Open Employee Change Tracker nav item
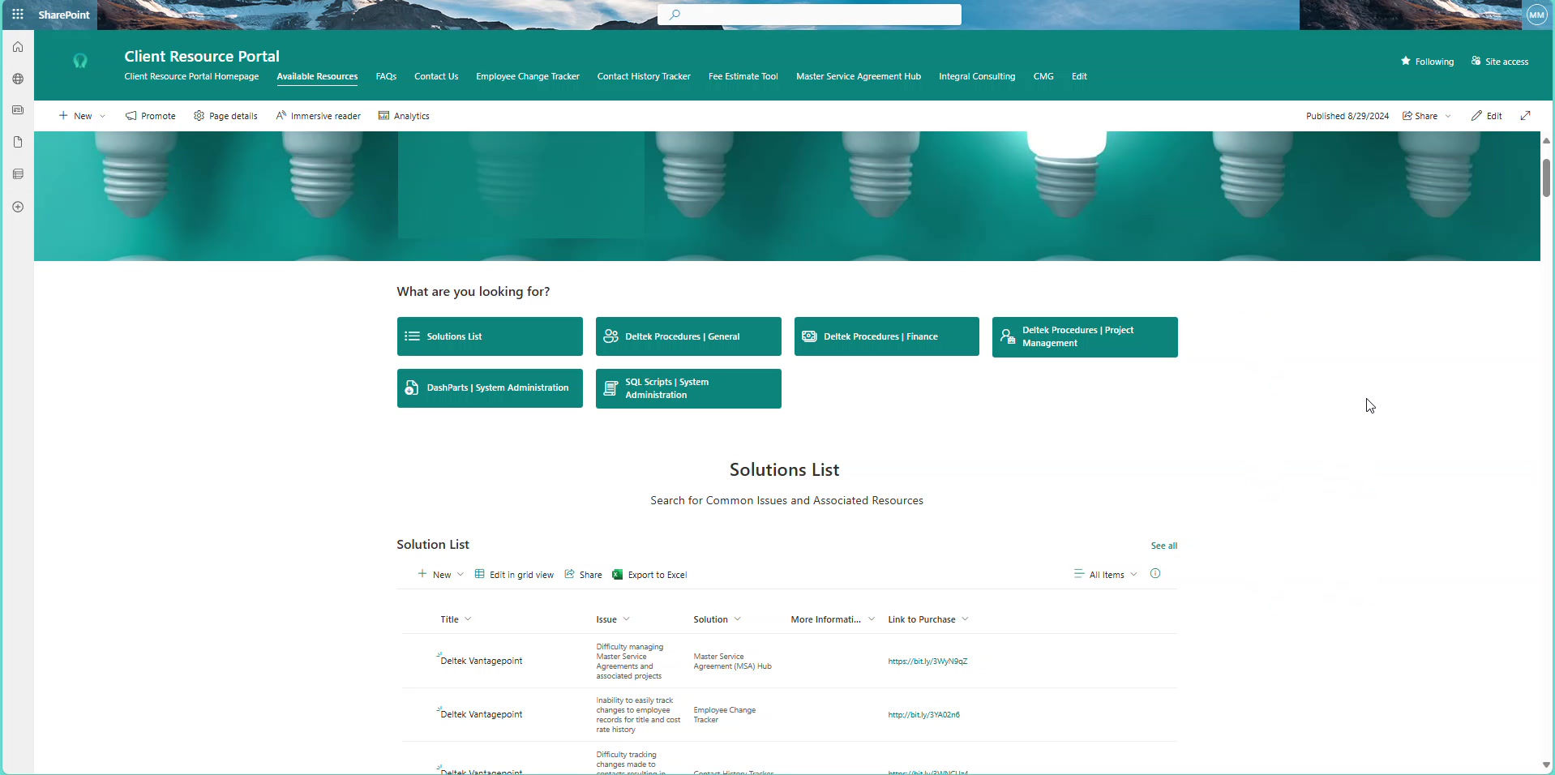Image resolution: width=1555 pixels, height=775 pixels. pos(528,76)
